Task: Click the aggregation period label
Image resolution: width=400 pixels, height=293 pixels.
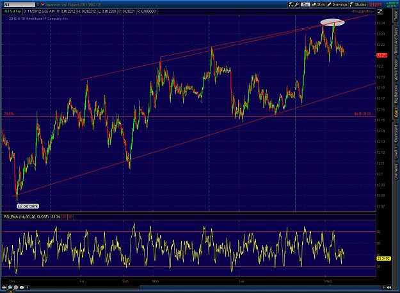Action: pyautogui.click(x=12, y=11)
